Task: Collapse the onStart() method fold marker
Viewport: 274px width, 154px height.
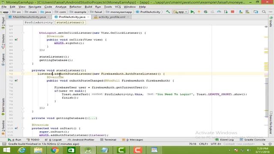Action: [x=23, y=128]
